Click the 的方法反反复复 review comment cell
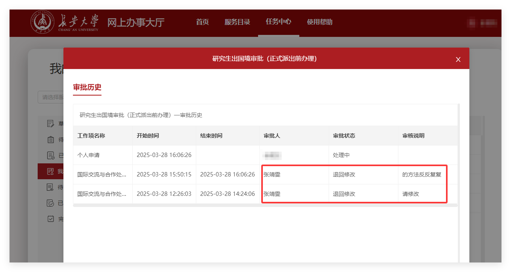 point(421,174)
